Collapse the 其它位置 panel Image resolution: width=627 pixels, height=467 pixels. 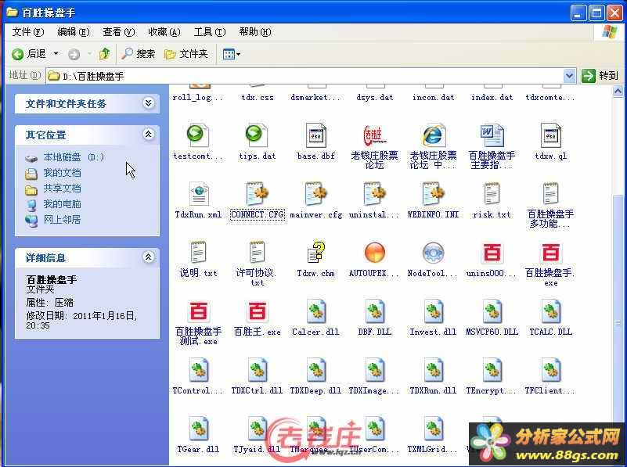pos(149,135)
